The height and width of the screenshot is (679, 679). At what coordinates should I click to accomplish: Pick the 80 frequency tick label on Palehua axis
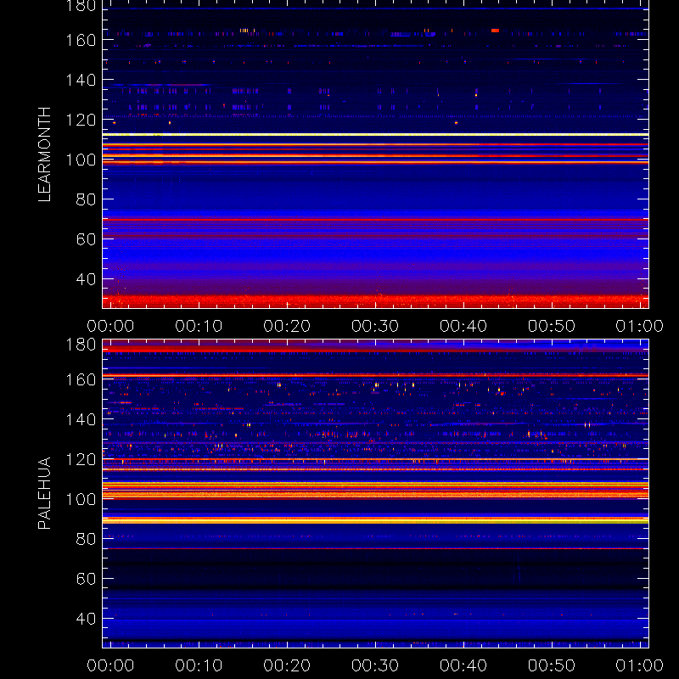click(87, 539)
